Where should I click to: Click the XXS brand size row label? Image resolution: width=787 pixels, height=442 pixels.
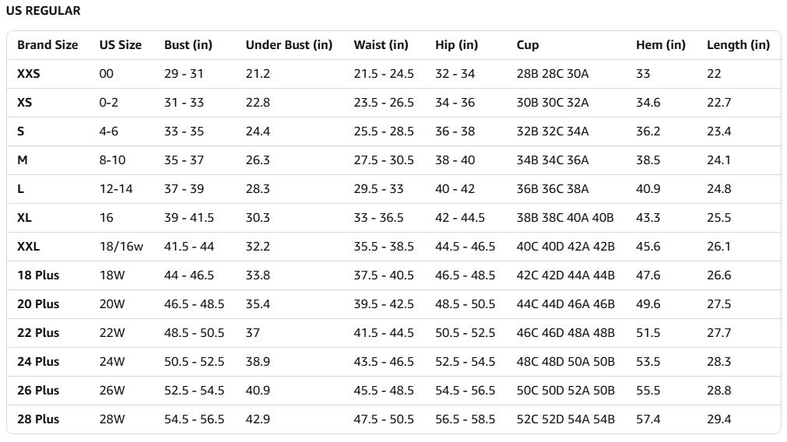point(29,74)
